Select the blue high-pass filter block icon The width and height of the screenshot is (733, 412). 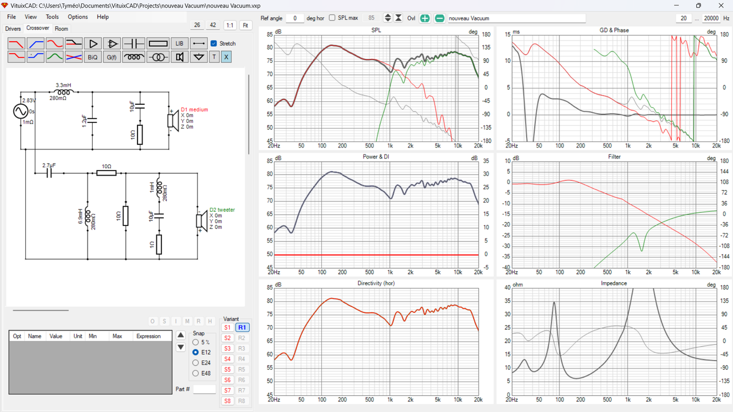pyautogui.click(x=36, y=43)
